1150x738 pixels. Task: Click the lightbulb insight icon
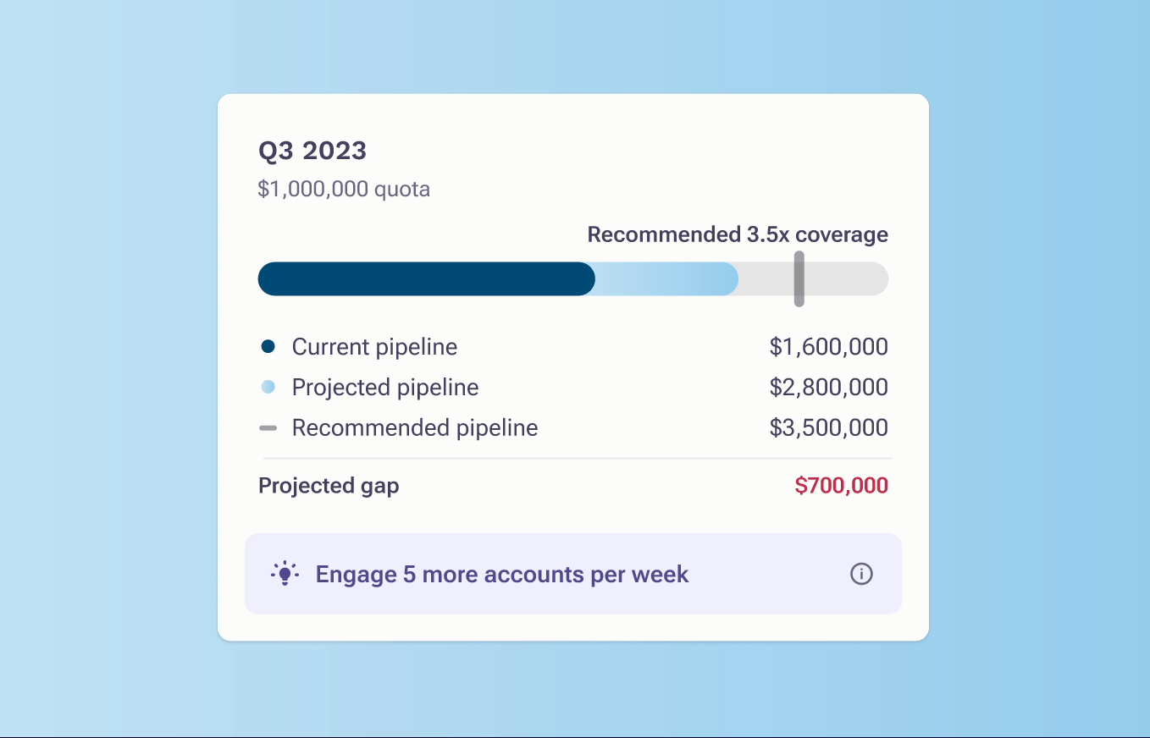coord(285,573)
